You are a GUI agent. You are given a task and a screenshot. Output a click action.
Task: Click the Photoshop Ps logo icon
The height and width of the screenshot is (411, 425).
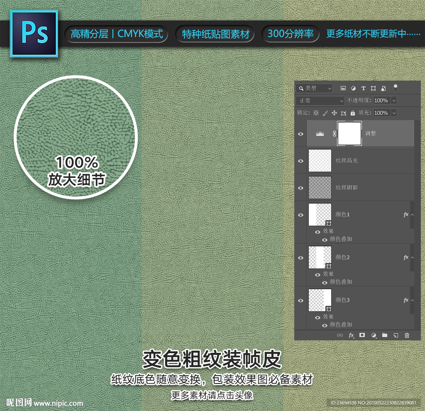click(x=34, y=33)
